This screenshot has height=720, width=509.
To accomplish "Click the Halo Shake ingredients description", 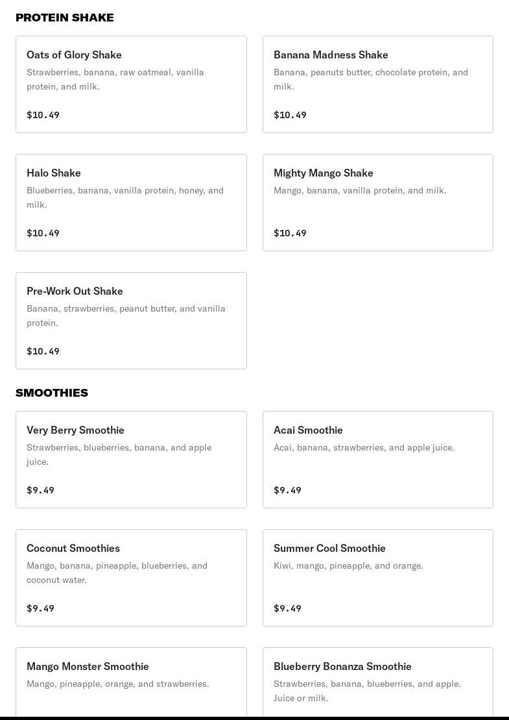I will pos(125,197).
